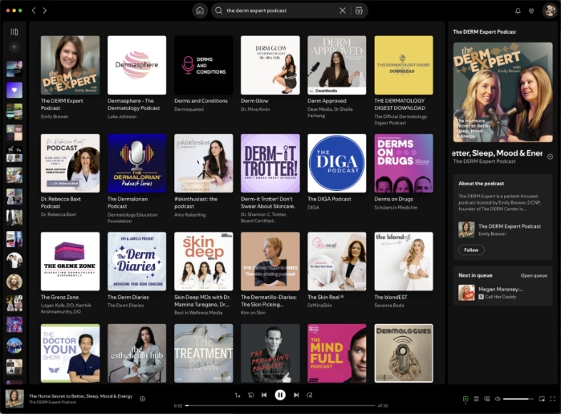Enter full screen mode icon
Screen dimensions: 561x414
pos(552,399)
